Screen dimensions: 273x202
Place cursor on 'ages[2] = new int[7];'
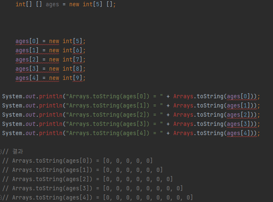tap(50, 60)
